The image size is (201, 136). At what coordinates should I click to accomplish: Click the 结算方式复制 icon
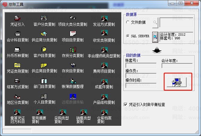click(x=17, y=81)
